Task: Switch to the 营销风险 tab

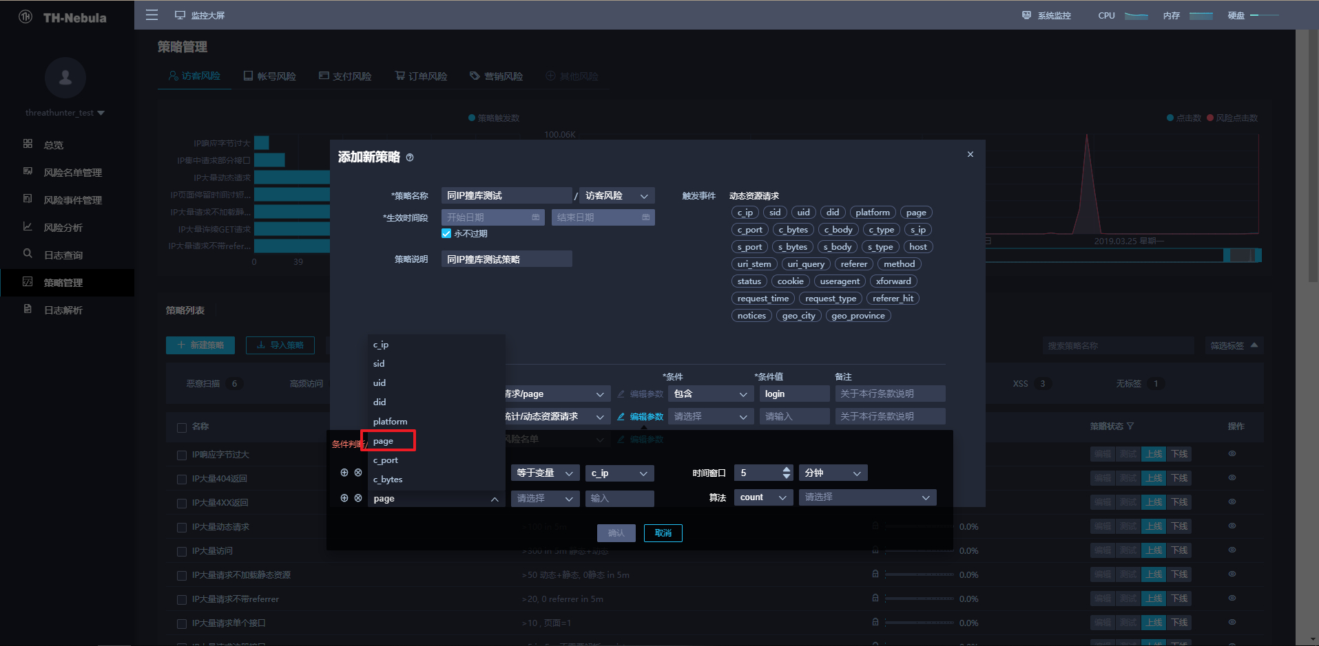Action: point(497,76)
